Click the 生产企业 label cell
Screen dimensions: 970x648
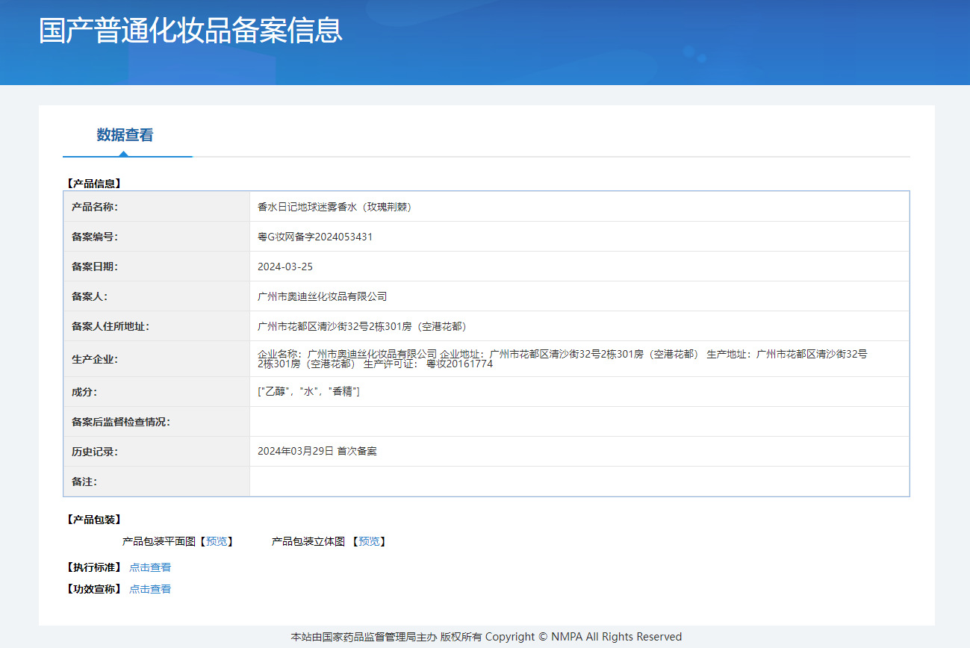coord(157,359)
